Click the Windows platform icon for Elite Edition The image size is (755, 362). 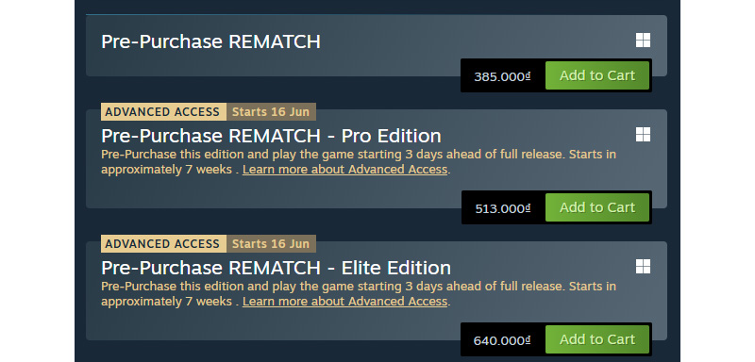643,267
